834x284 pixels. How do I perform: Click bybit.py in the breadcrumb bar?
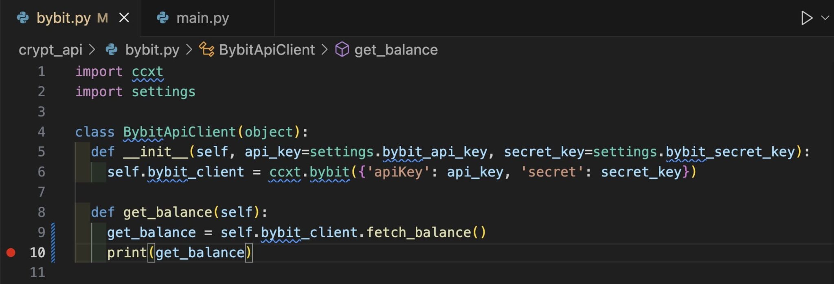153,49
